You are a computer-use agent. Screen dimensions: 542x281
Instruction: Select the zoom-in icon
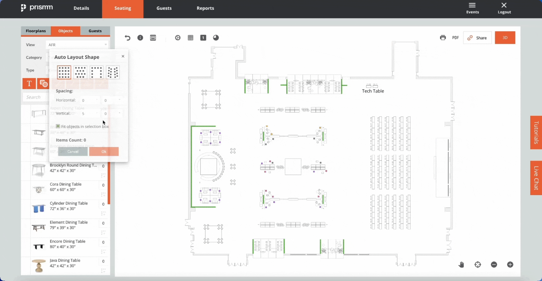tap(509, 265)
